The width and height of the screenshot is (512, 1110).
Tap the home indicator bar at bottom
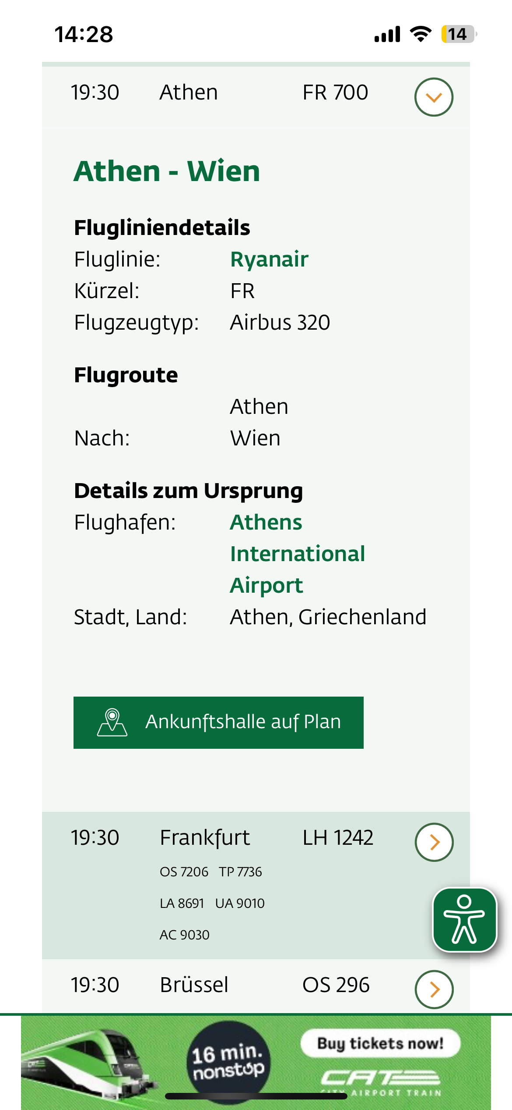256,1096
